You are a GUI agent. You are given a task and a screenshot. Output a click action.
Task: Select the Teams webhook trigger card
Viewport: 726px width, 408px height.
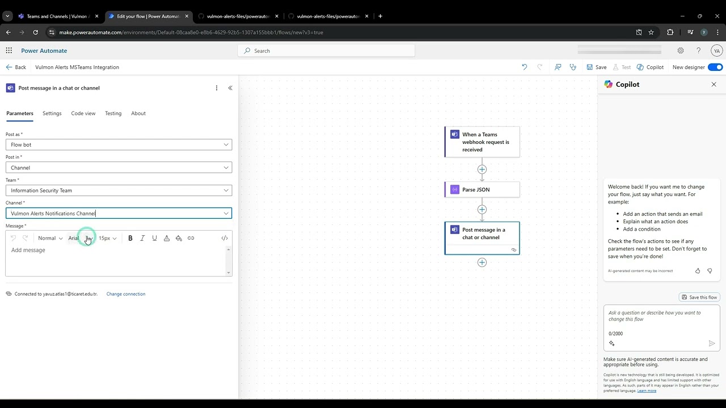(482, 142)
